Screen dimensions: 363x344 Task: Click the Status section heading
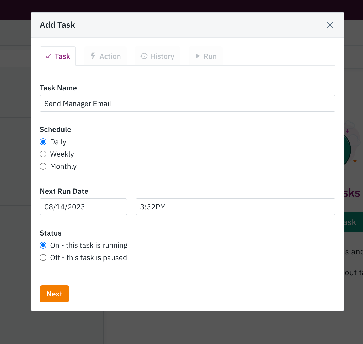[51, 233]
